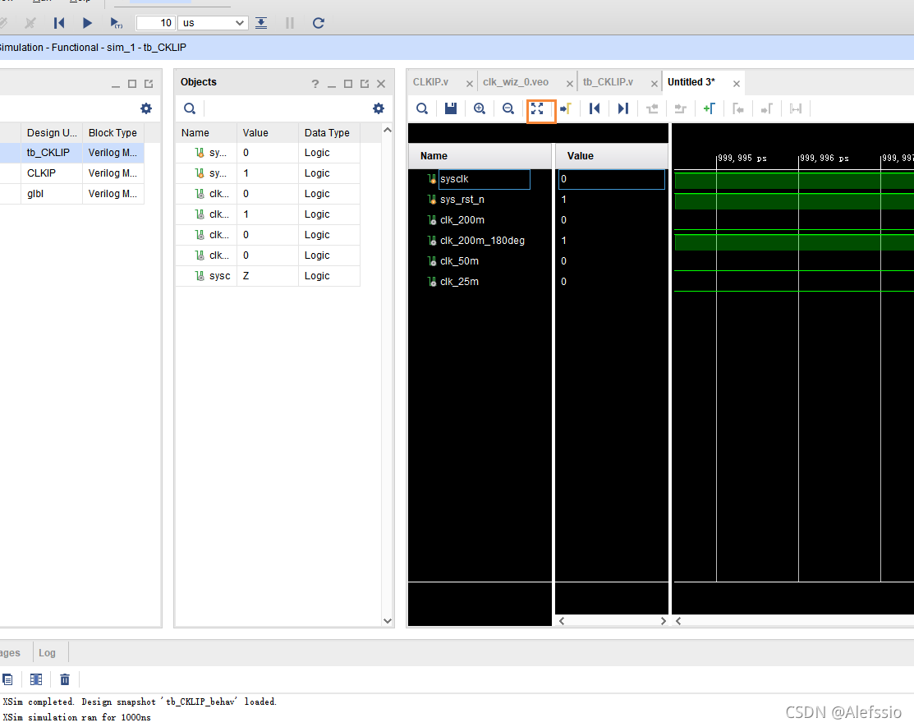Image resolution: width=914 pixels, height=727 pixels.
Task: Go to last time in waveform
Action: point(622,108)
